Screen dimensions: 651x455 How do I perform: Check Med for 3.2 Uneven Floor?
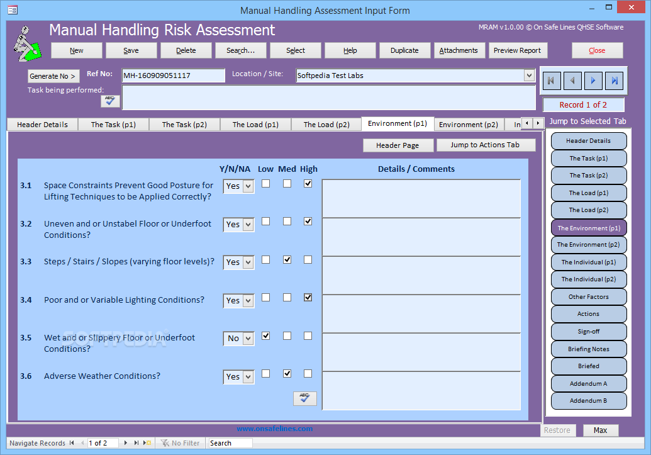(x=287, y=222)
